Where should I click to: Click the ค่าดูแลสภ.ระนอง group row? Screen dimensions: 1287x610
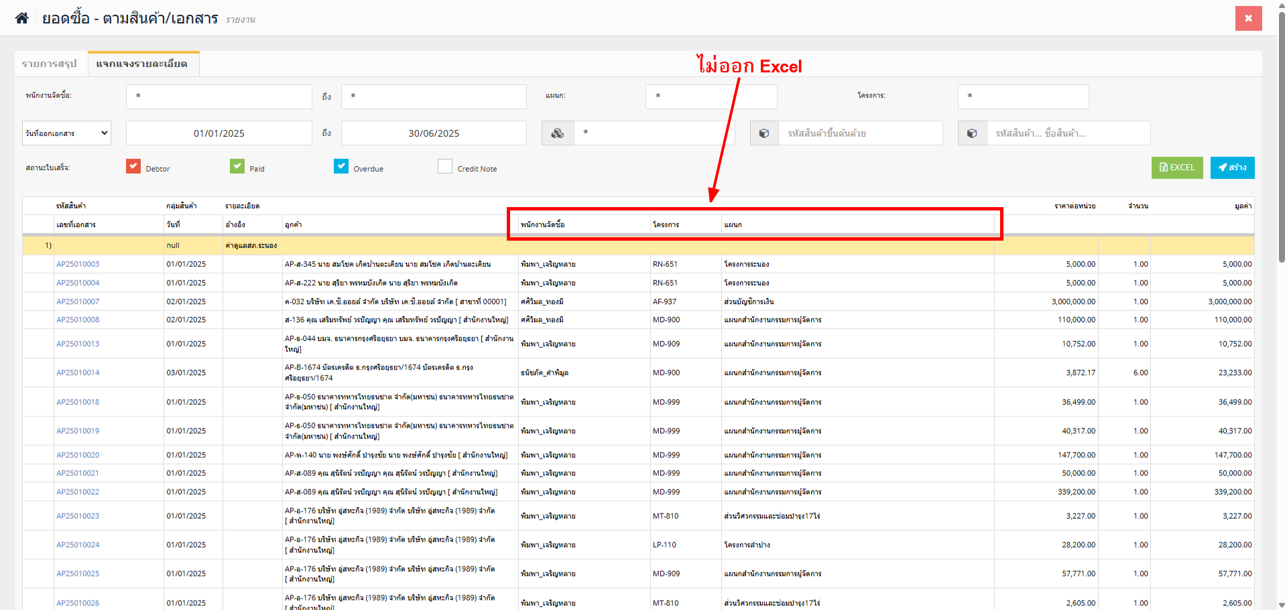coord(638,245)
